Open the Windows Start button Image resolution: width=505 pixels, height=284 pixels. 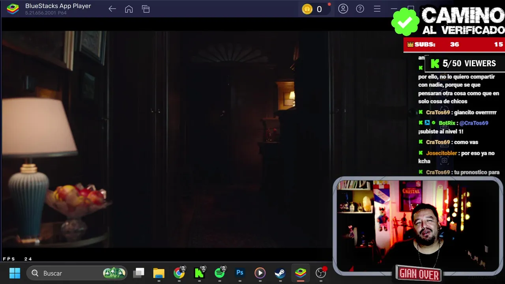15,273
